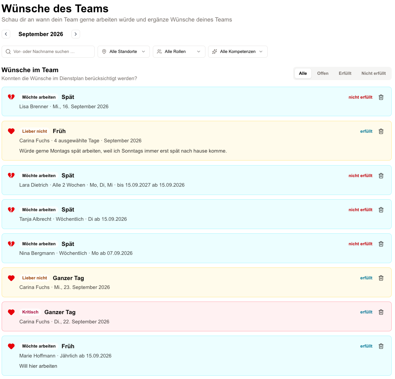Click the Kritisch badge on Carina Fuchs' wish
This screenshot has height=379, width=395.
coord(30,312)
